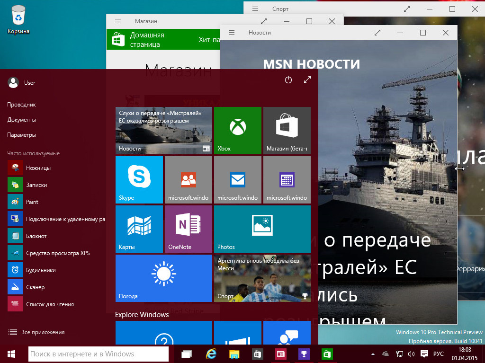Open Параметры from the Start menu
Image resolution: width=485 pixels, height=363 pixels.
pyautogui.click(x=22, y=135)
